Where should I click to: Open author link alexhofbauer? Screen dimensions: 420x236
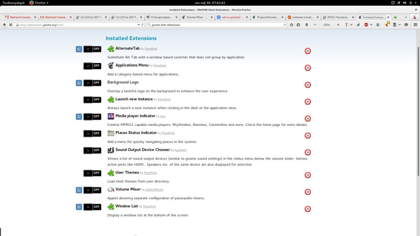coord(154,190)
